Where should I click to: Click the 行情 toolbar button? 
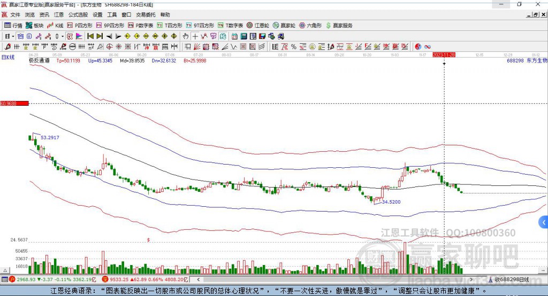click(13, 26)
